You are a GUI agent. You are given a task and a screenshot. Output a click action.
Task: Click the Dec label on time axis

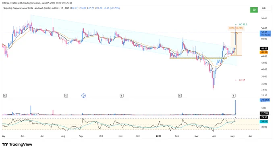coord(138,136)
